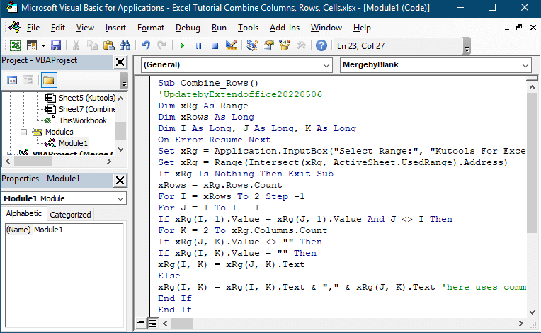
Task: Select ThisWorkbook in the project tree
Action: tap(82, 120)
